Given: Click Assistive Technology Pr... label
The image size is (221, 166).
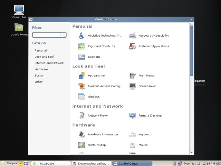Looking at the screenshot, I should 105,36.
